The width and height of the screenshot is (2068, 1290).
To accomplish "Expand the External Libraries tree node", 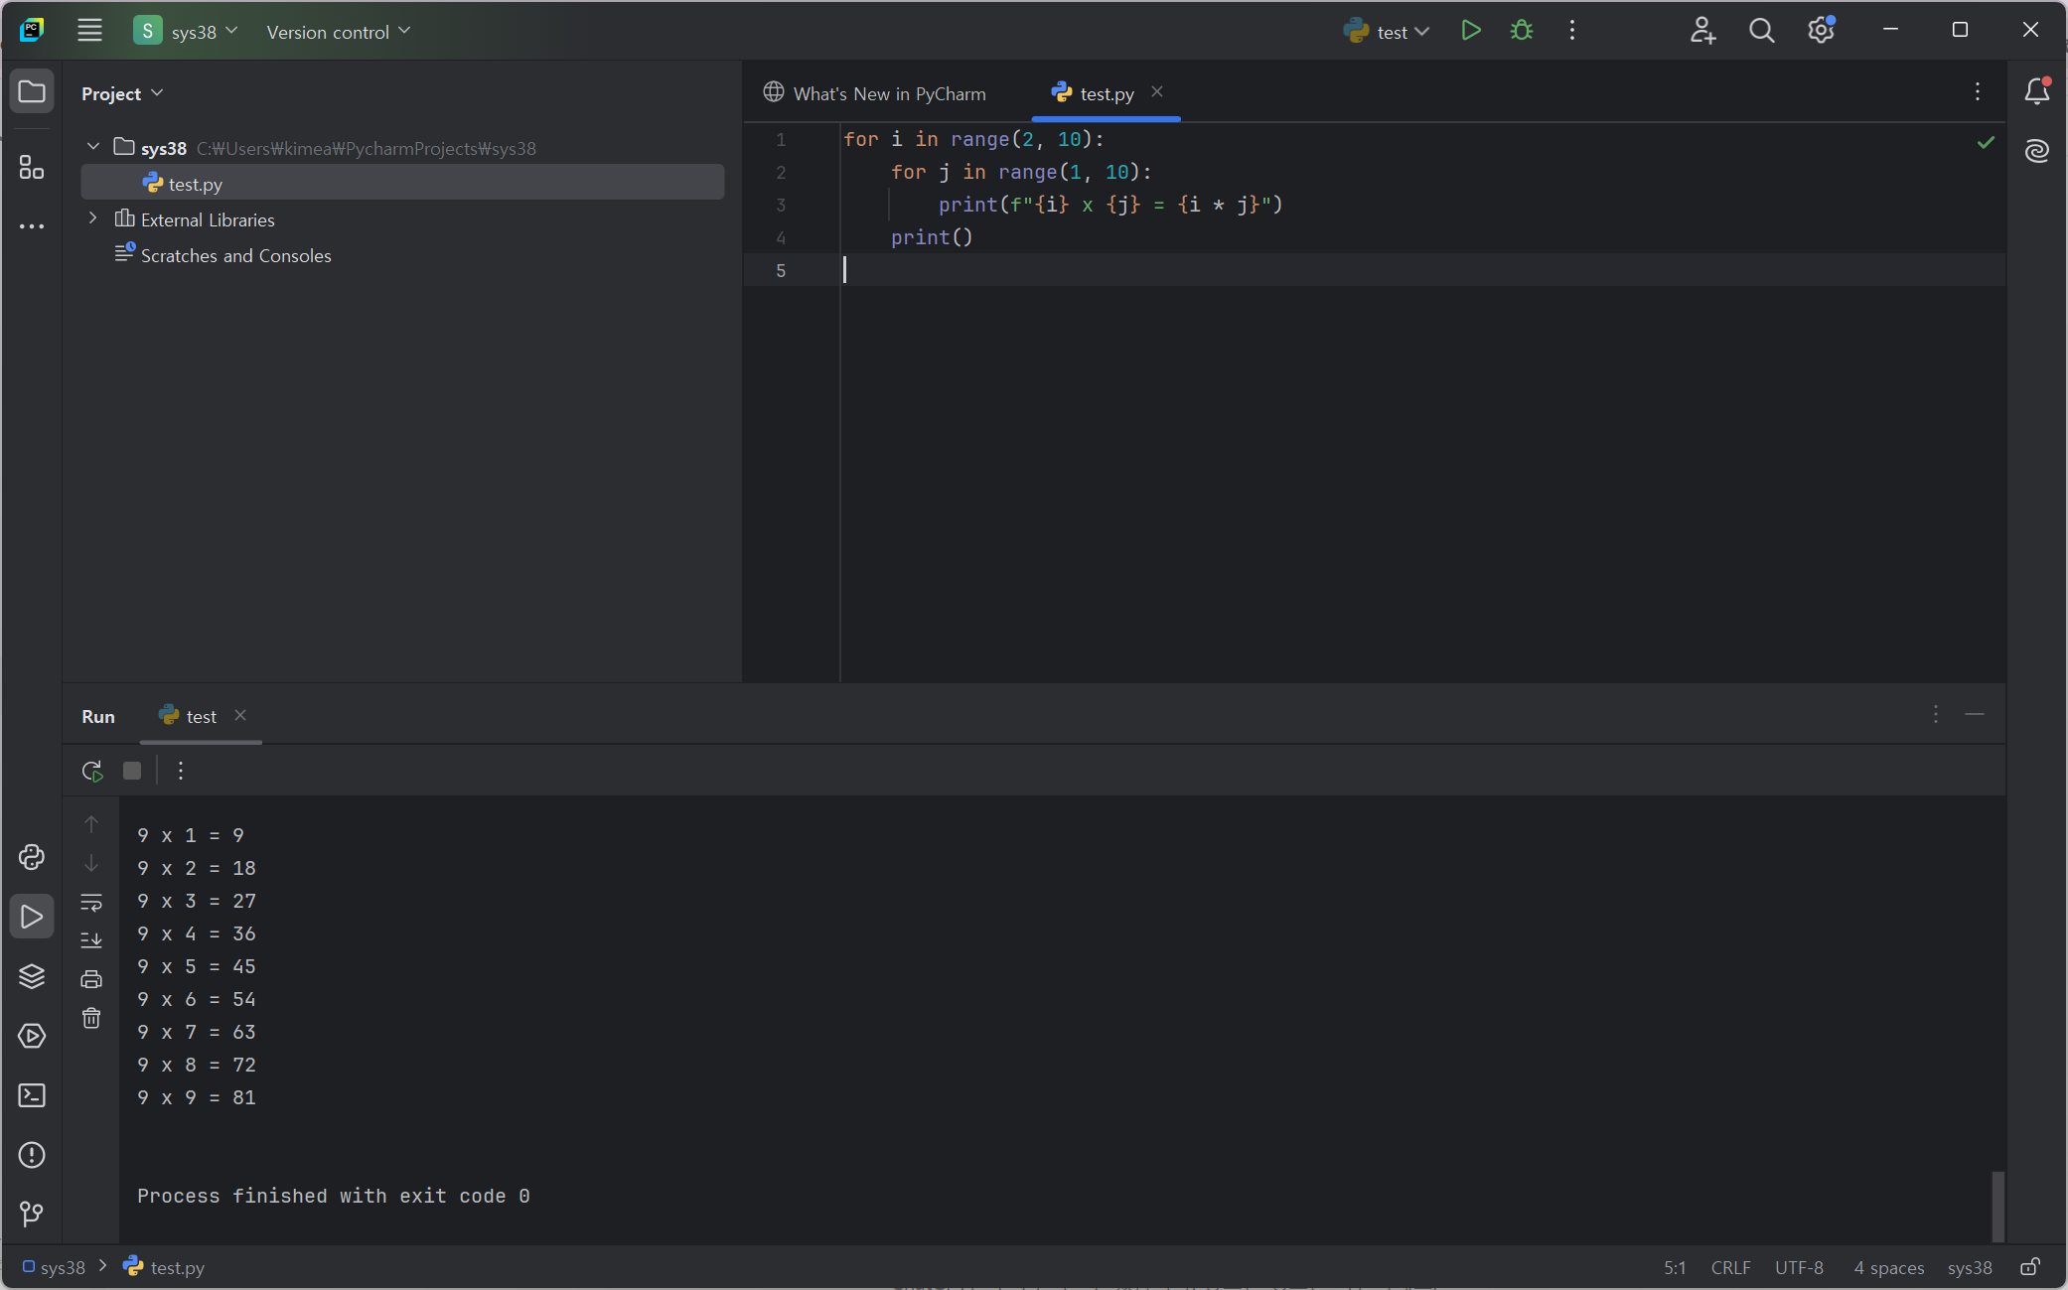I will coord(93,218).
